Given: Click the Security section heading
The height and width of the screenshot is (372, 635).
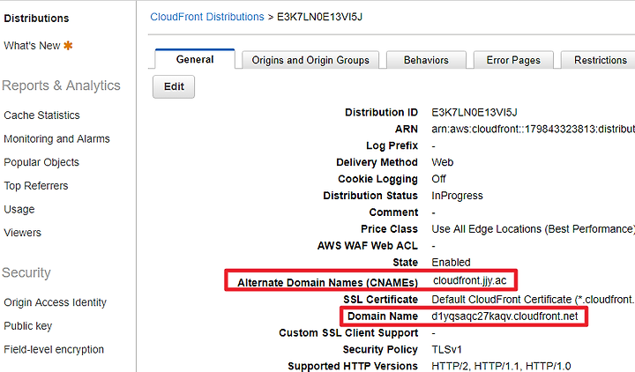Looking at the screenshot, I should (x=26, y=272).
